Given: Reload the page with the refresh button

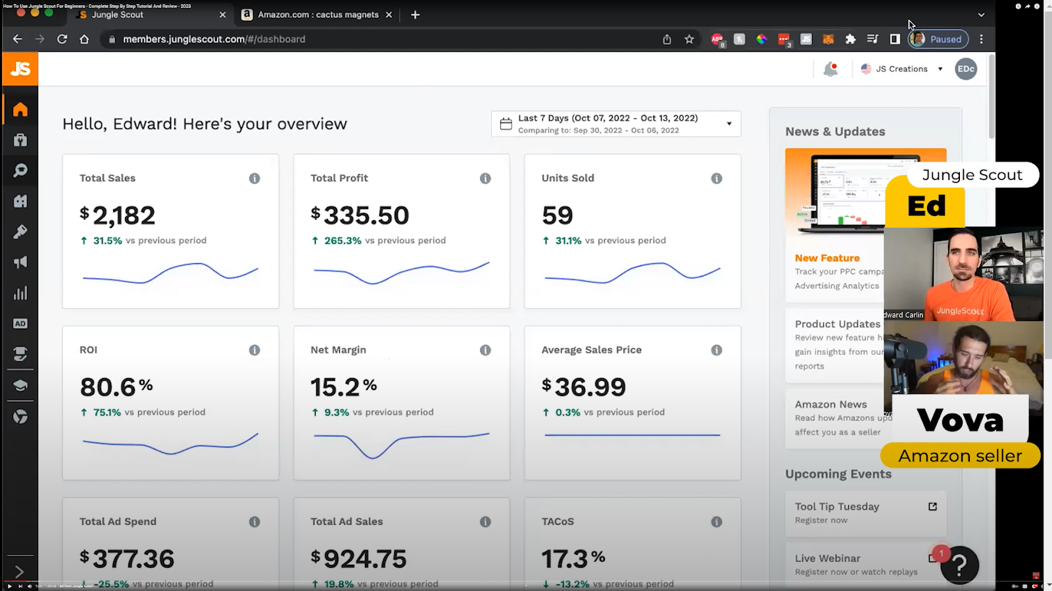Looking at the screenshot, I should tap(62, 39).
